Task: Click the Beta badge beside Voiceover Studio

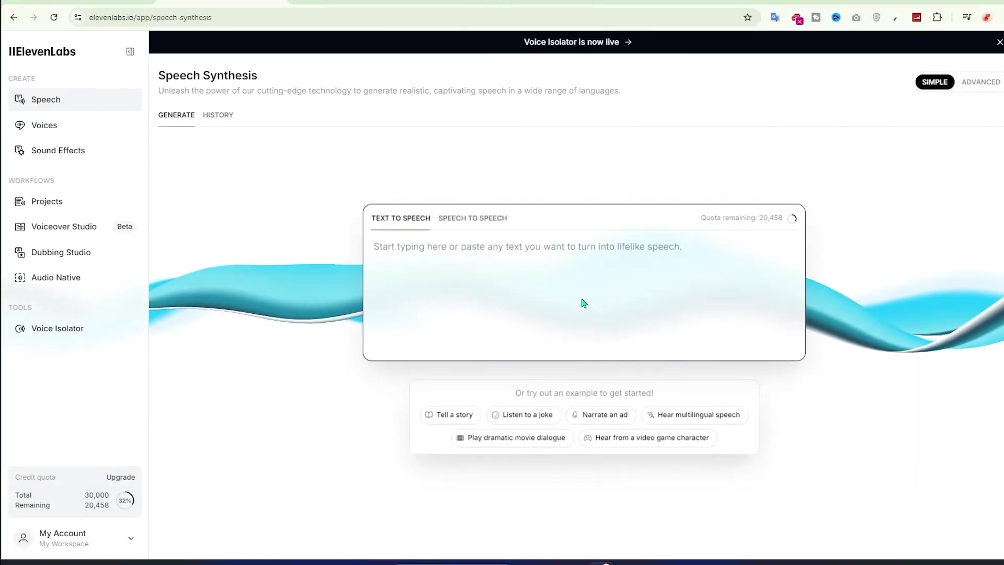Action: [x=124, y=227]
